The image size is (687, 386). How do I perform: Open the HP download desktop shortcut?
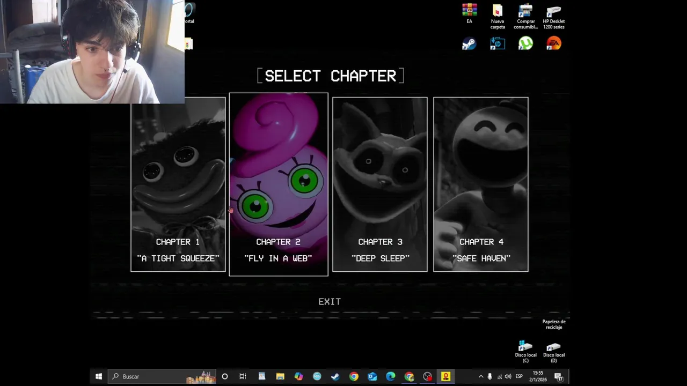[x=498, y=43]
